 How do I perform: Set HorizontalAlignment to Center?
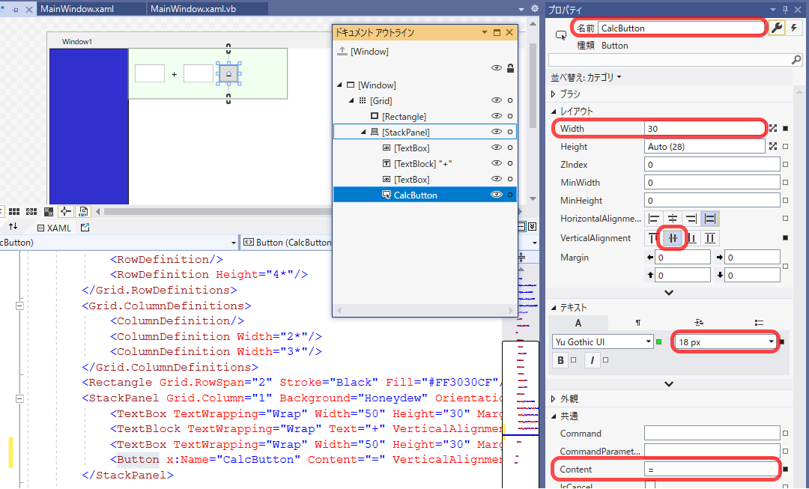pos(672,219)
